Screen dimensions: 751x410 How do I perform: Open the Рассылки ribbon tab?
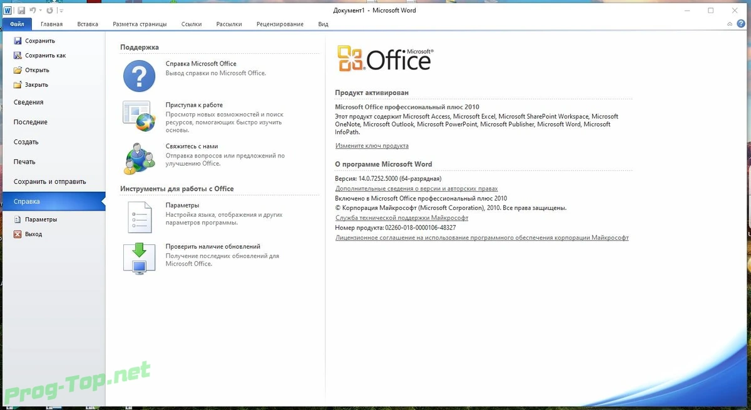tap(229, 24)
